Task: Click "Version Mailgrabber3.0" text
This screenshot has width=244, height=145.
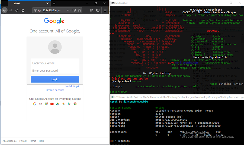Action: [x=210, y=57]
